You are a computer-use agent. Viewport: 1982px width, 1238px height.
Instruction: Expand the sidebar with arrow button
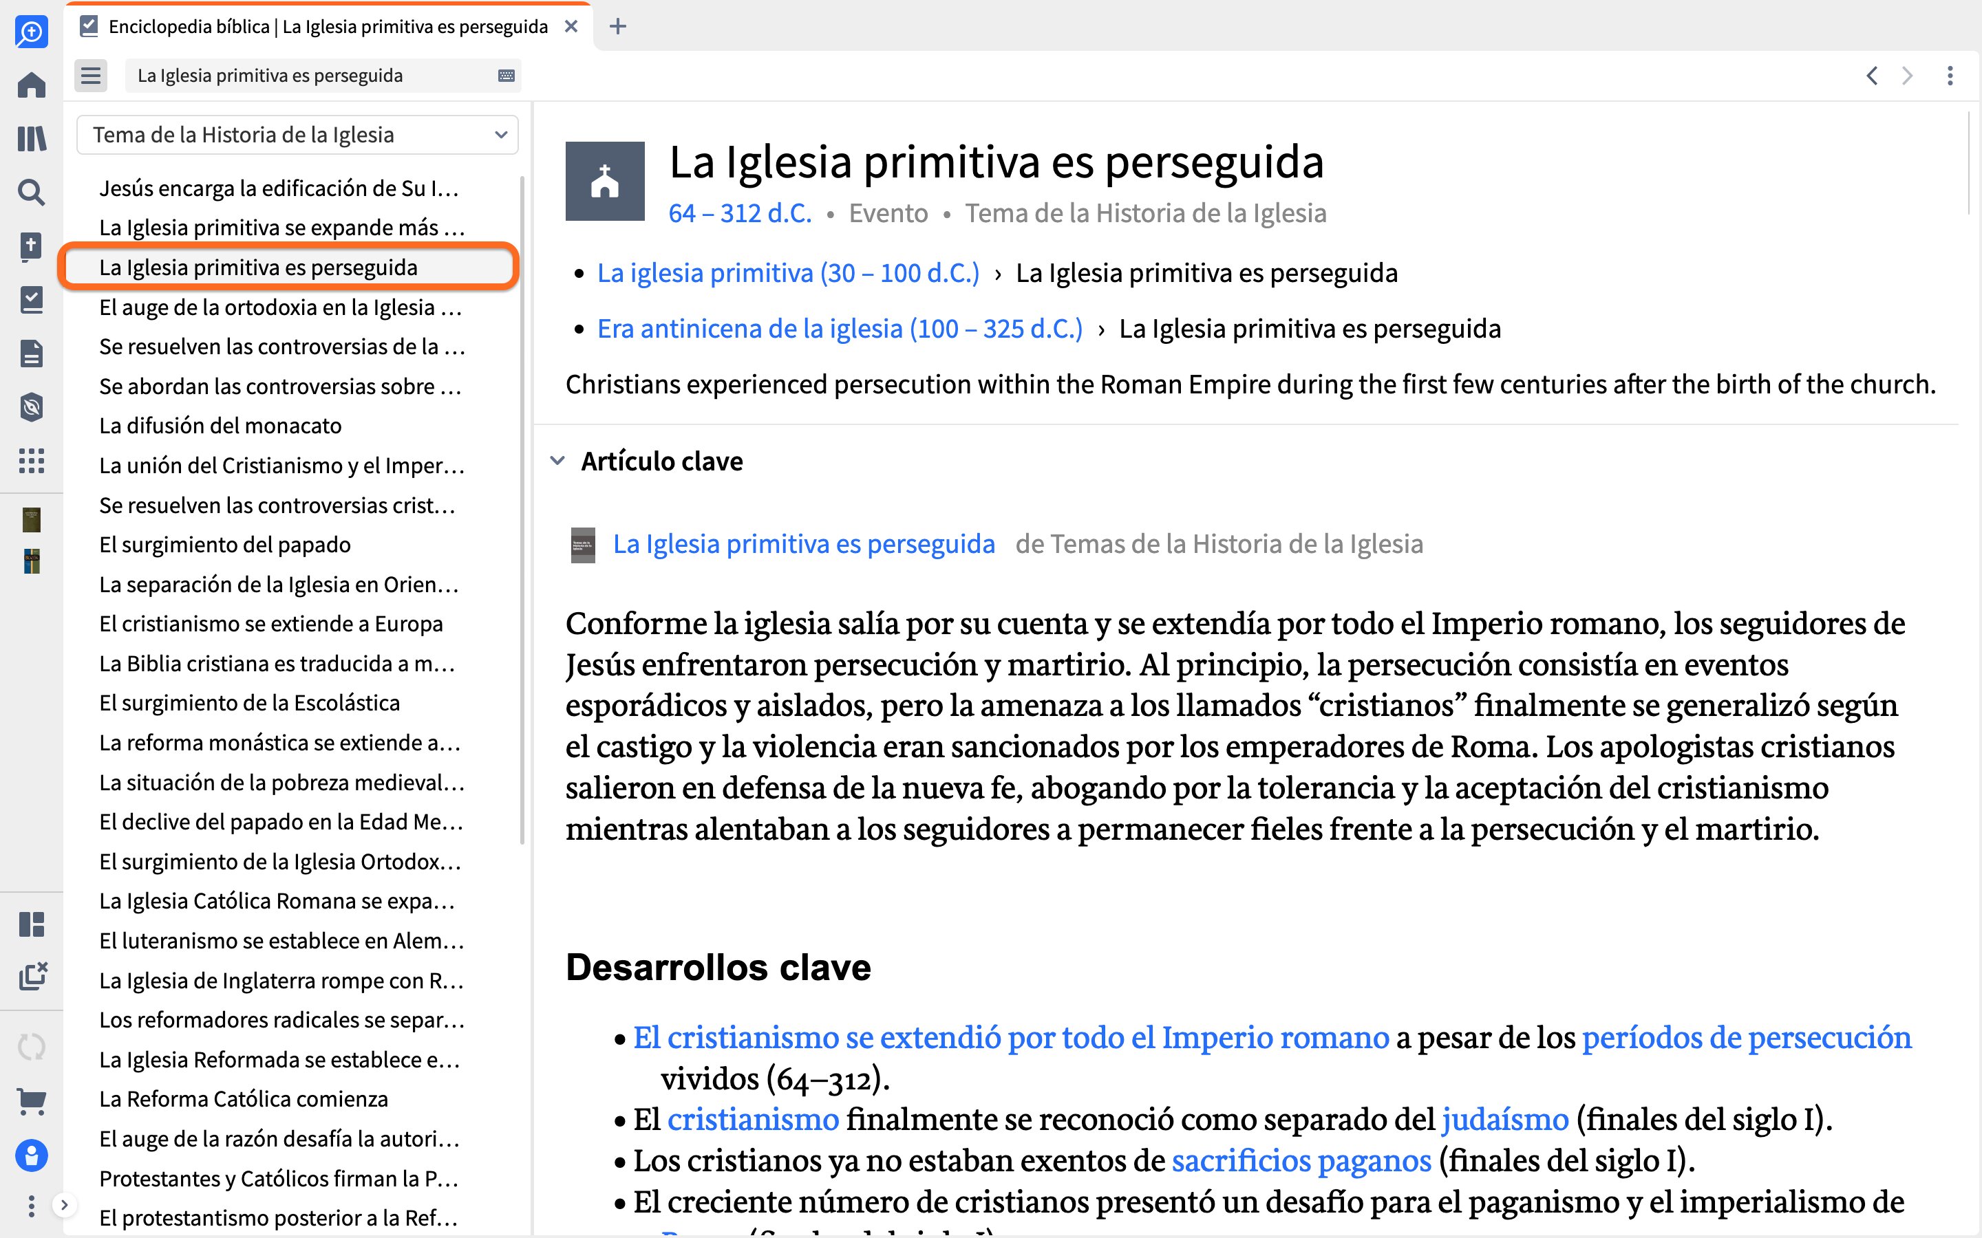point(64,1204)
